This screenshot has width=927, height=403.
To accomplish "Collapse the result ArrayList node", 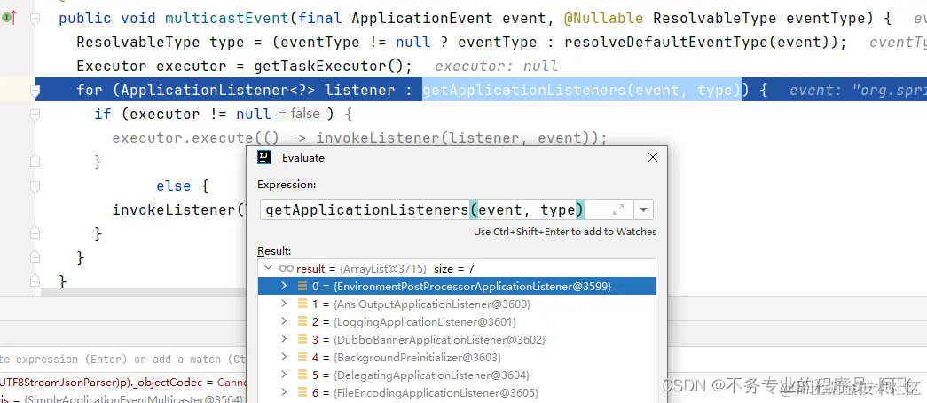I will click(269, 268).
